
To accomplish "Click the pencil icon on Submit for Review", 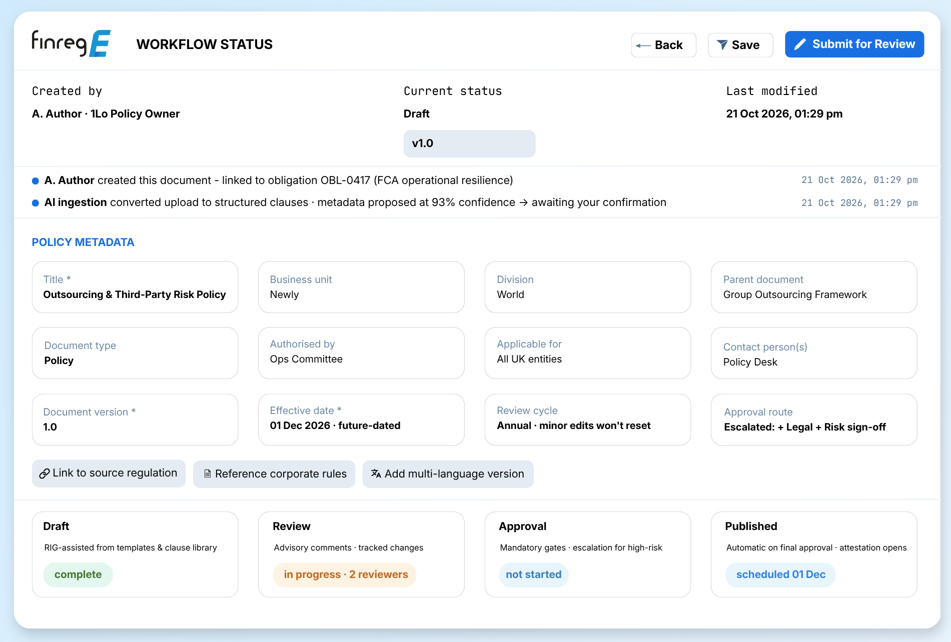I will point(800,44).
